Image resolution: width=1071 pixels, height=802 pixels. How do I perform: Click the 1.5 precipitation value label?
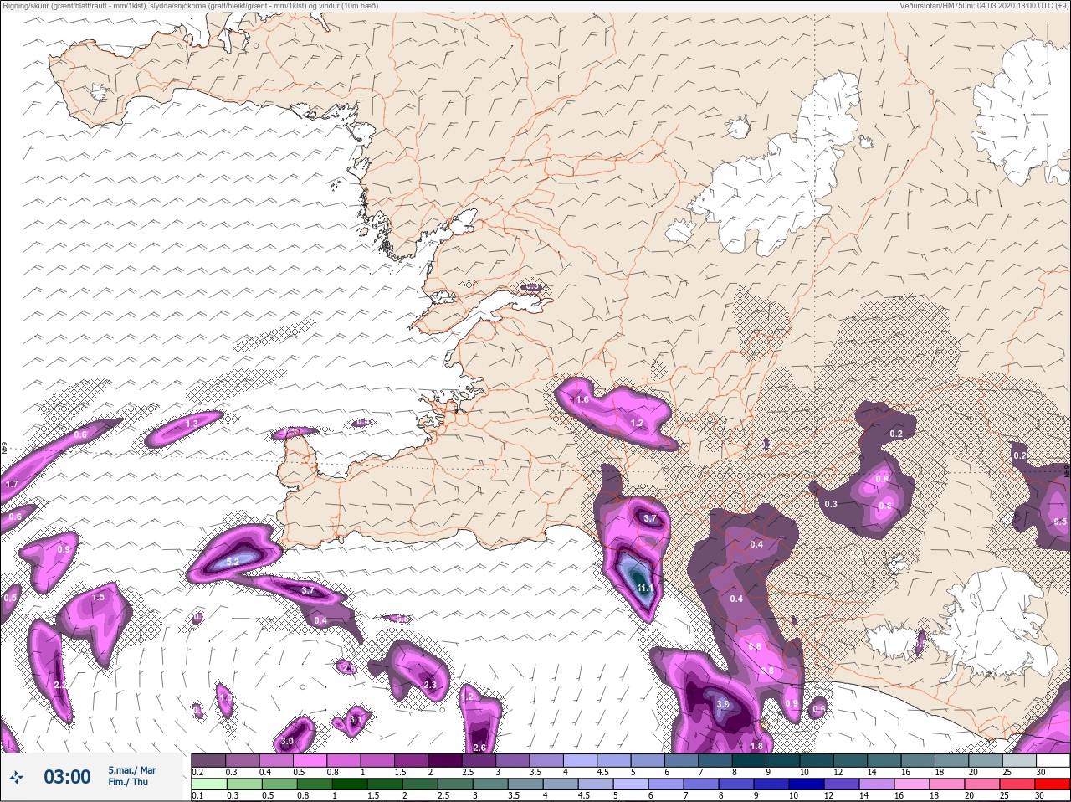click(99, 597)
